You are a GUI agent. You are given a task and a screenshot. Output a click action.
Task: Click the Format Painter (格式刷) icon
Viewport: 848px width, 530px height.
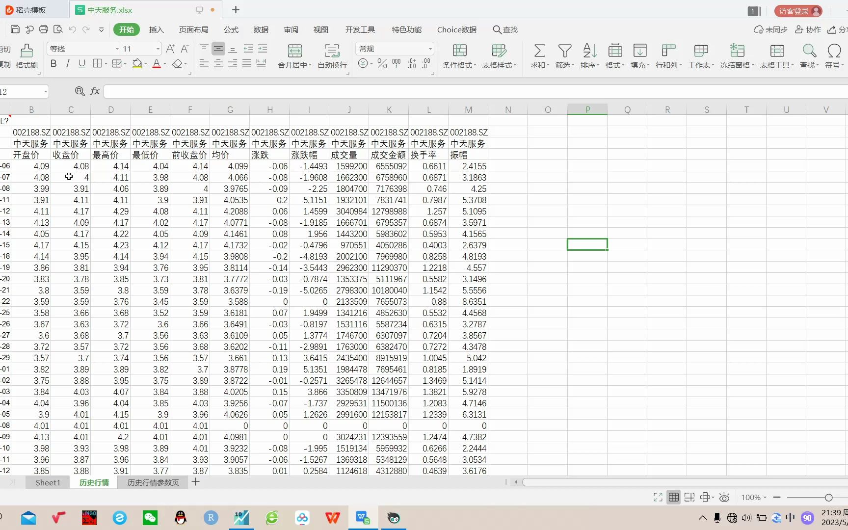click(x=26, y=55)
